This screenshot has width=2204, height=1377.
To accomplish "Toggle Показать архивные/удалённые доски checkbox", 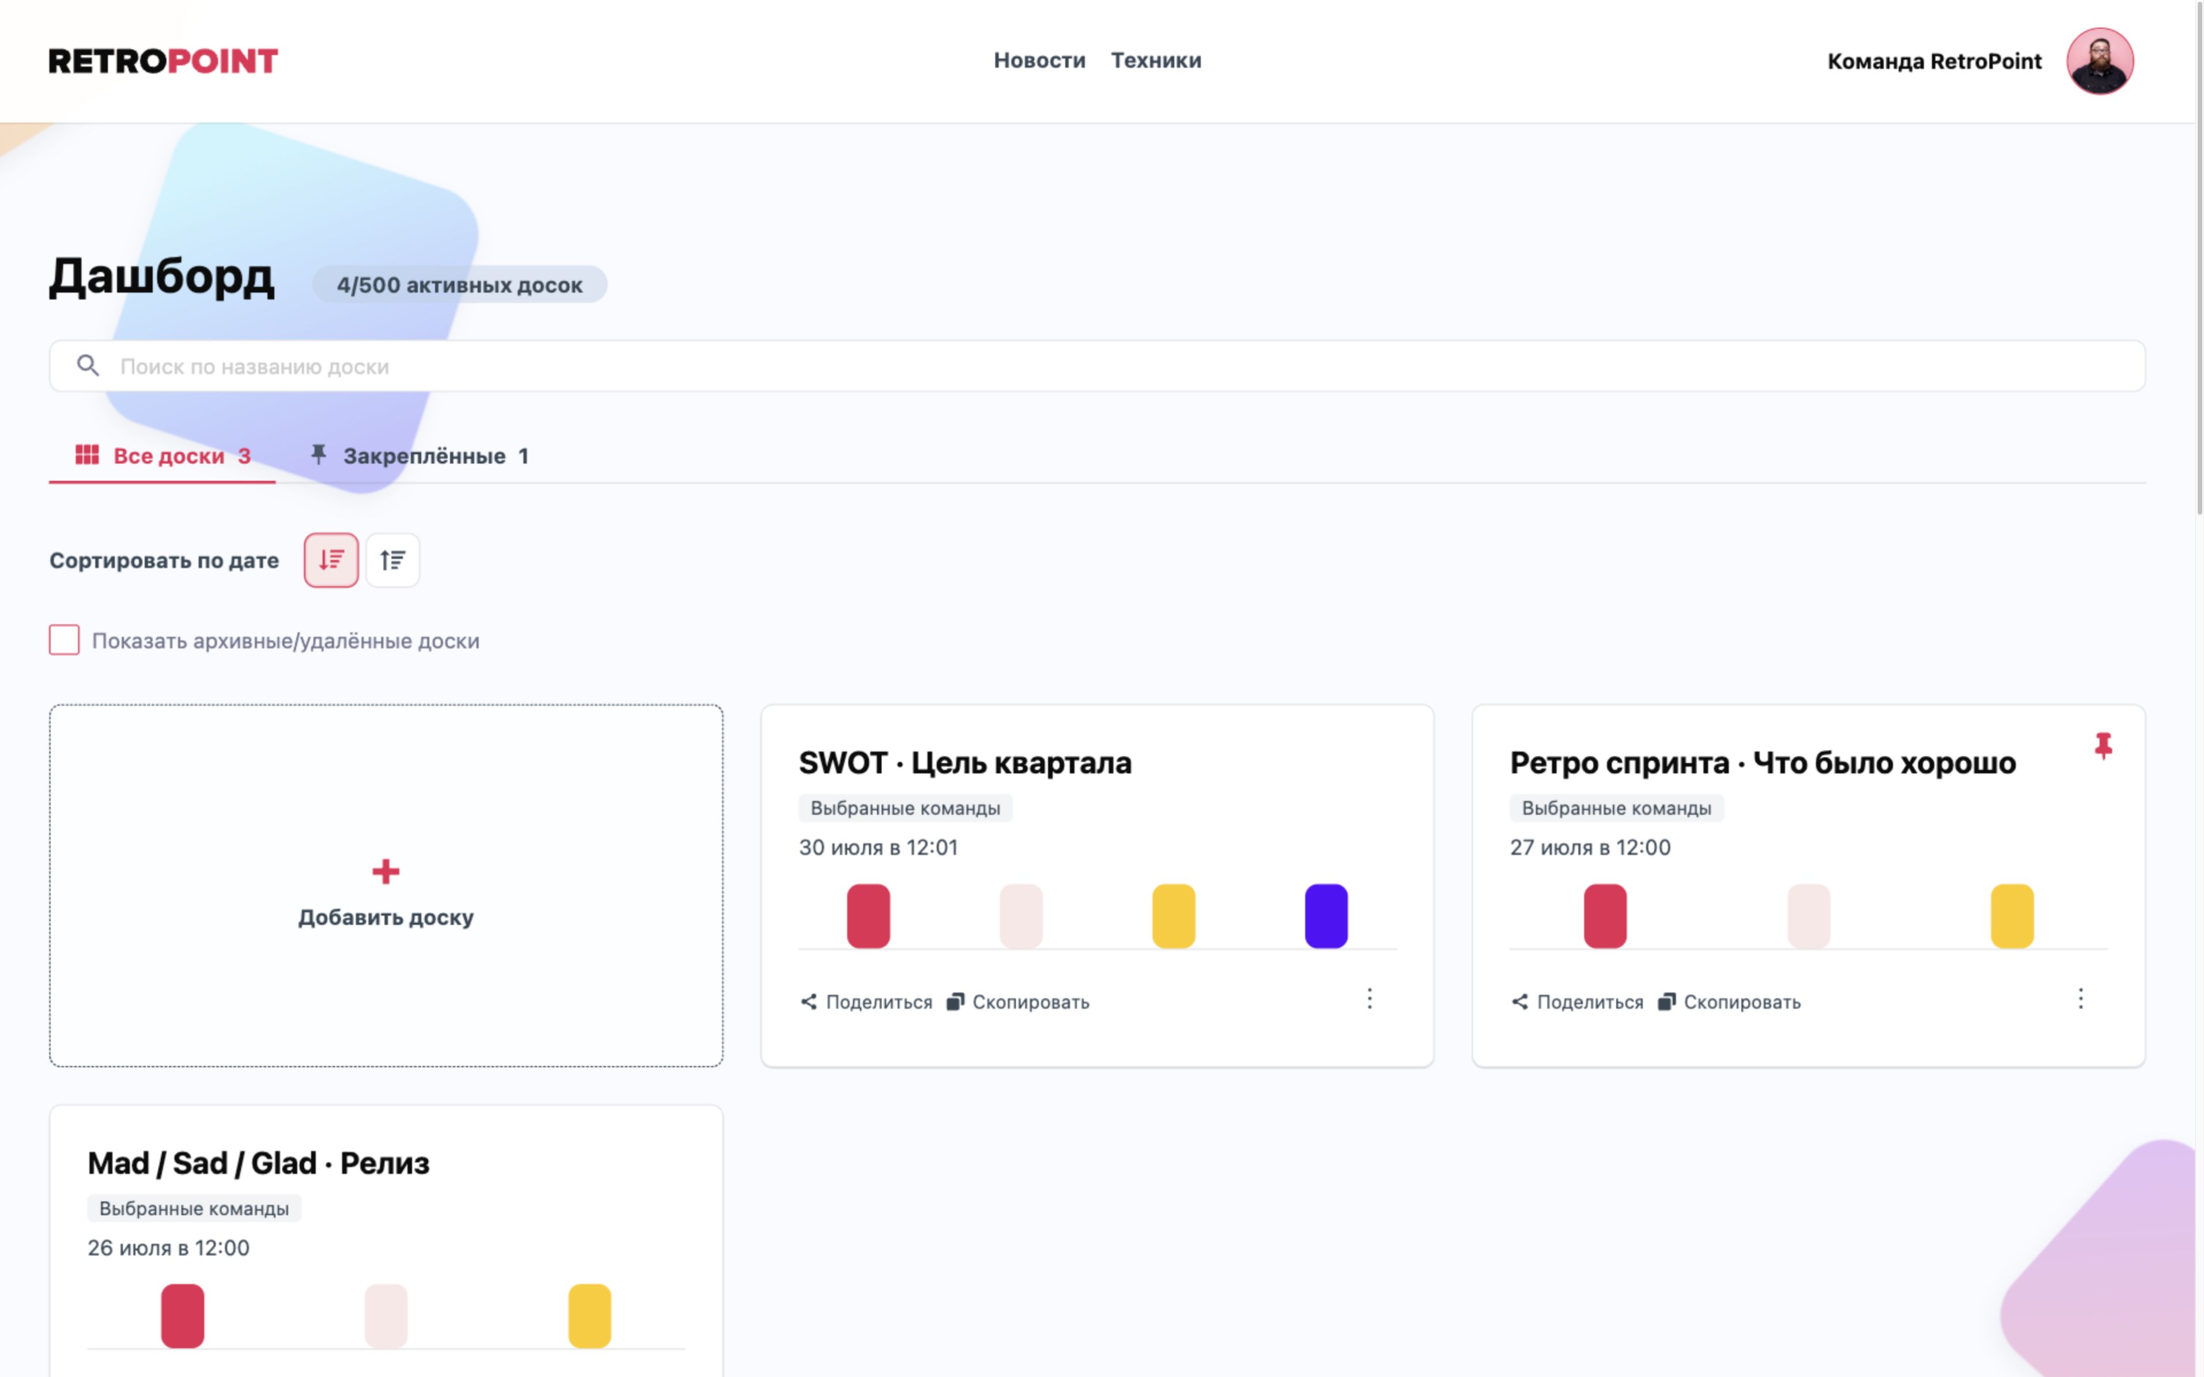I will pos(64,640).
